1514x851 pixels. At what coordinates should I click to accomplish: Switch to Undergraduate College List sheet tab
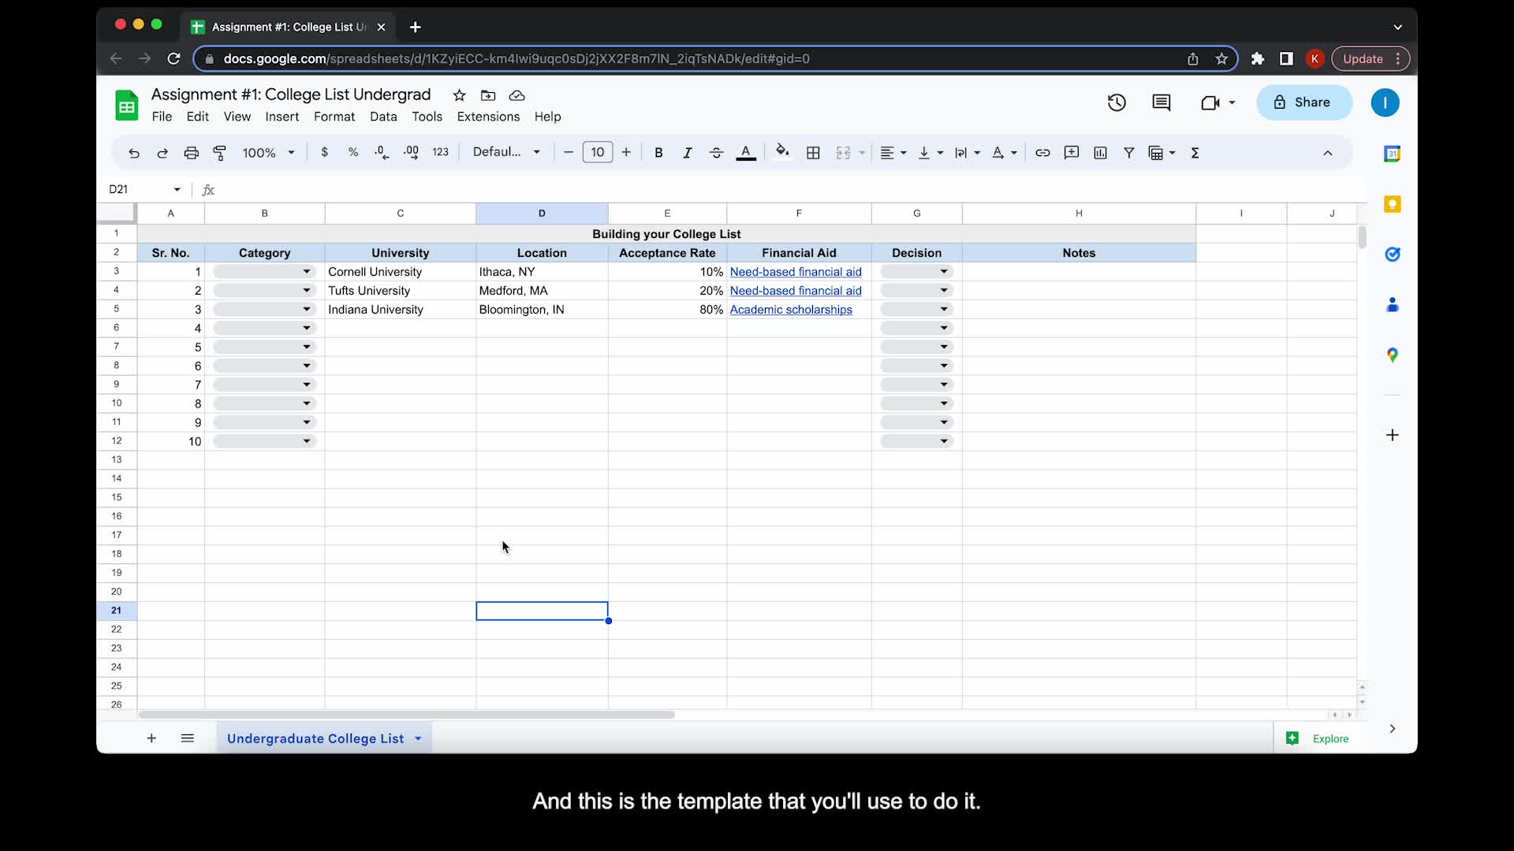tap(315, 738)
